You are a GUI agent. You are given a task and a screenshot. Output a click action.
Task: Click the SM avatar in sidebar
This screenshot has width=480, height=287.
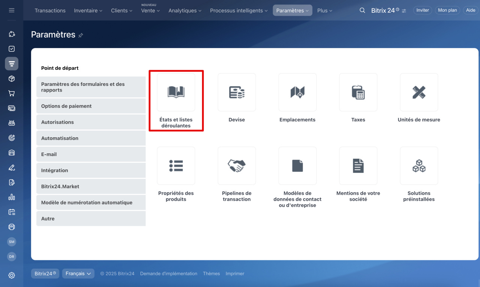[12, 242]
